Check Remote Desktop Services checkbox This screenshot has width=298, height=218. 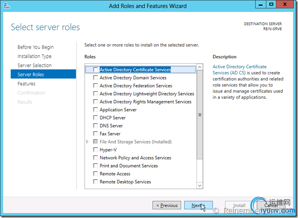(x=95, y=182)
